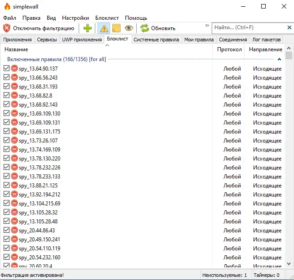This screenshot has height=280, width=294.
Task: Open the Помощь menu
Action: 136,18
